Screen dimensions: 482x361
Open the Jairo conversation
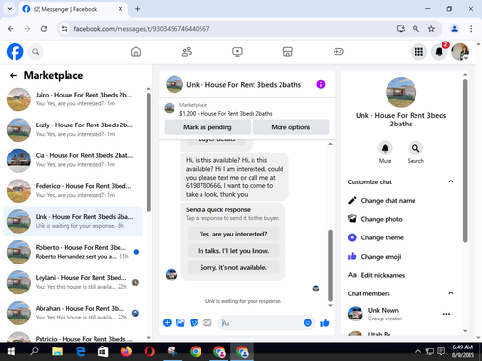click(x=72, y=99)
